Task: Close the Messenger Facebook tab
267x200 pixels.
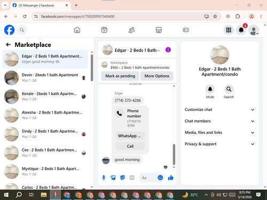Action: click(x=67, y=5)
